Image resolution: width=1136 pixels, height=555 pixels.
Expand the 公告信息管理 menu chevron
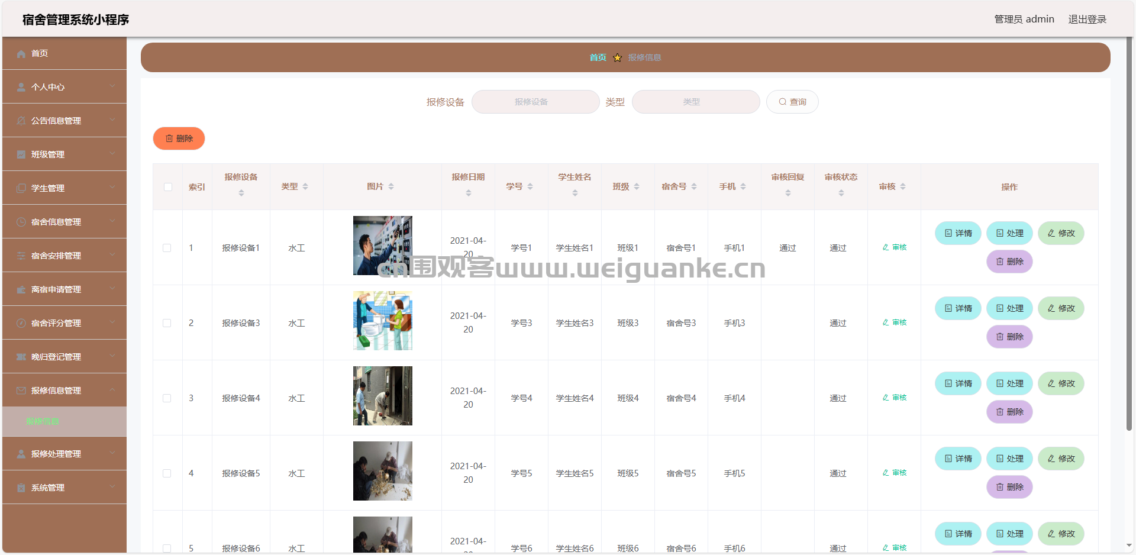point(112,120)
